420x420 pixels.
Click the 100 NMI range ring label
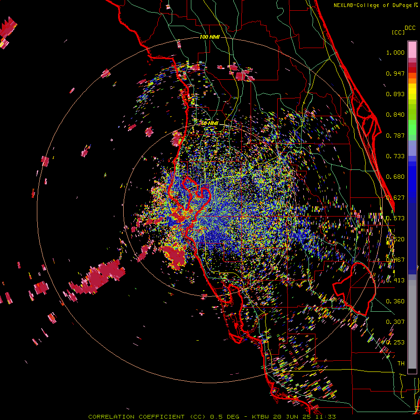(210, 37)
